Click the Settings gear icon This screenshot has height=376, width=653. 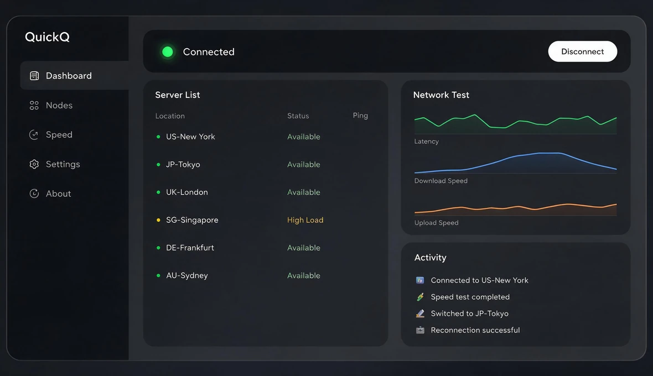pyautogui.click(x=34, y=164)
